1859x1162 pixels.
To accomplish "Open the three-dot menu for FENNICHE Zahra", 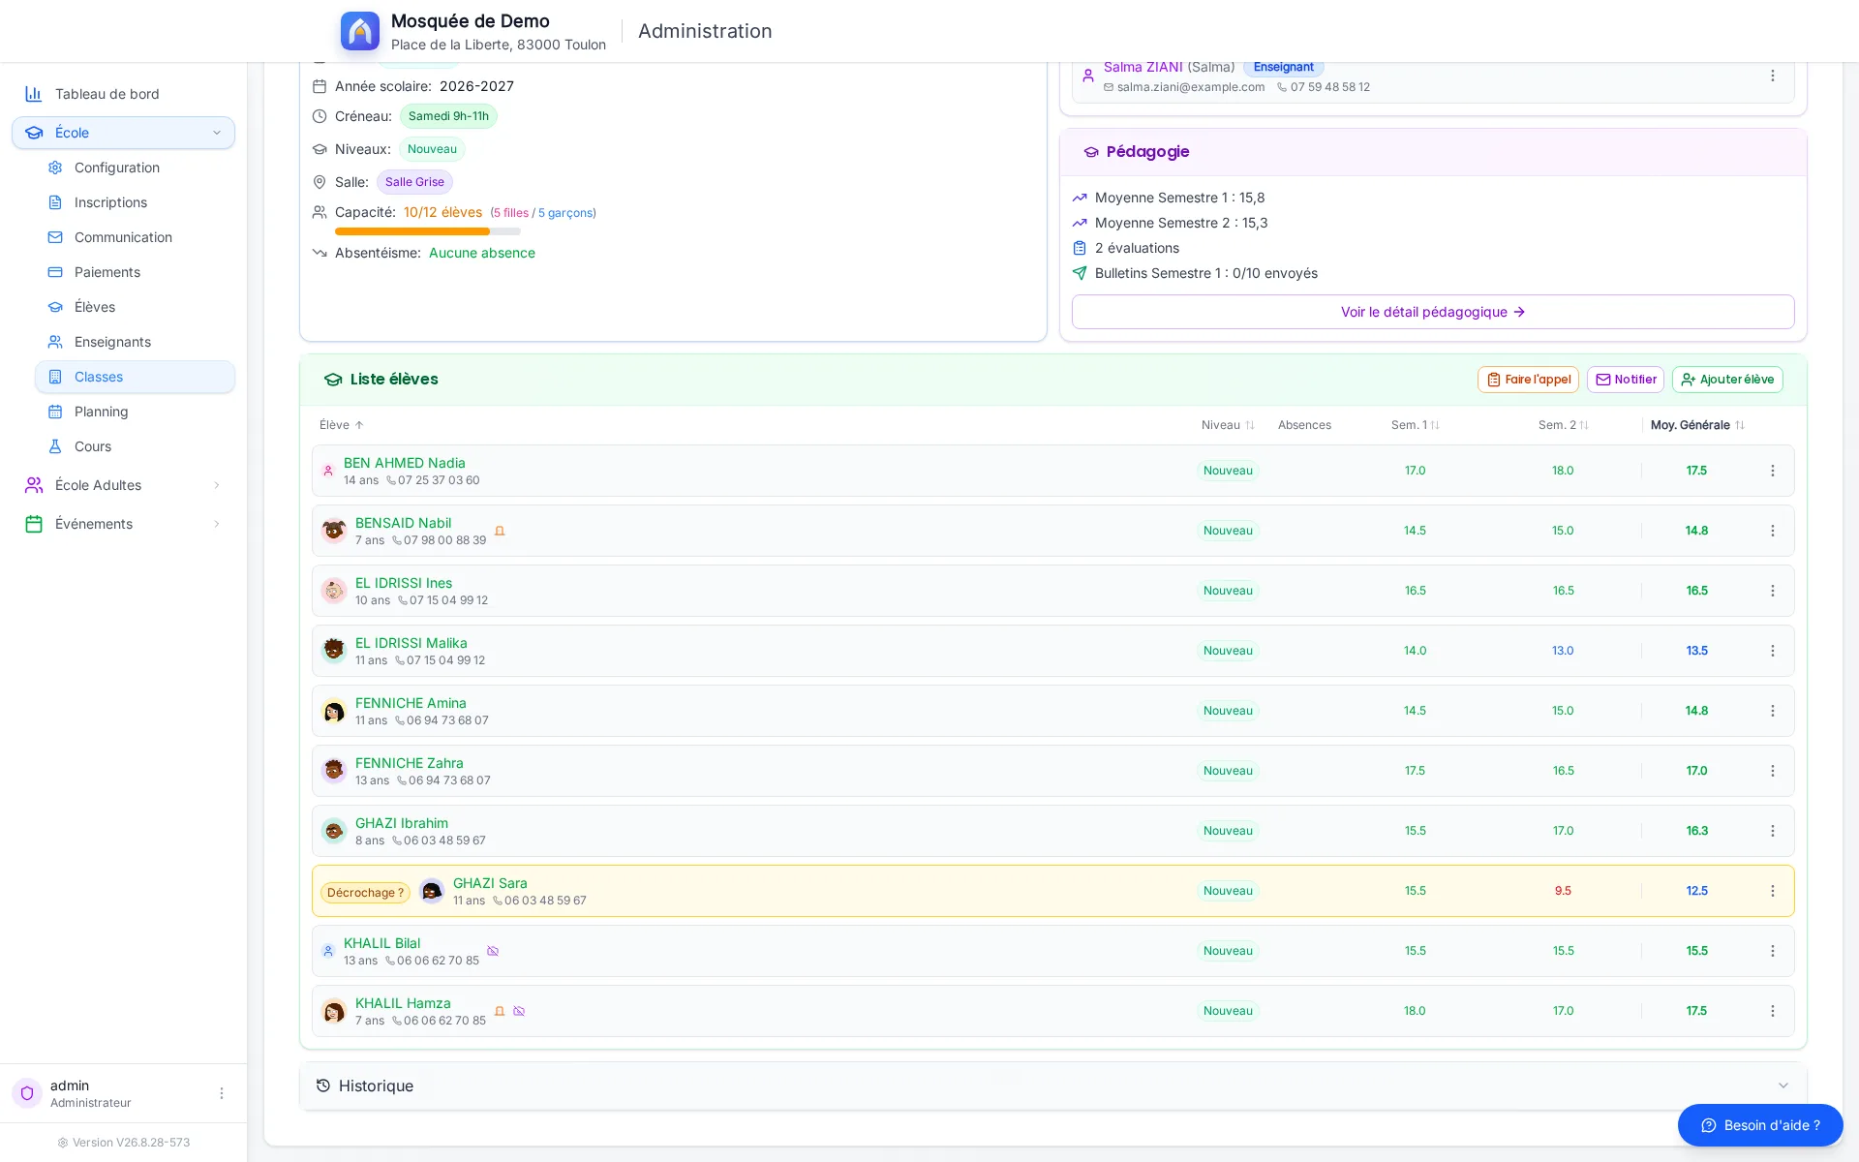I will point(1773,771).
